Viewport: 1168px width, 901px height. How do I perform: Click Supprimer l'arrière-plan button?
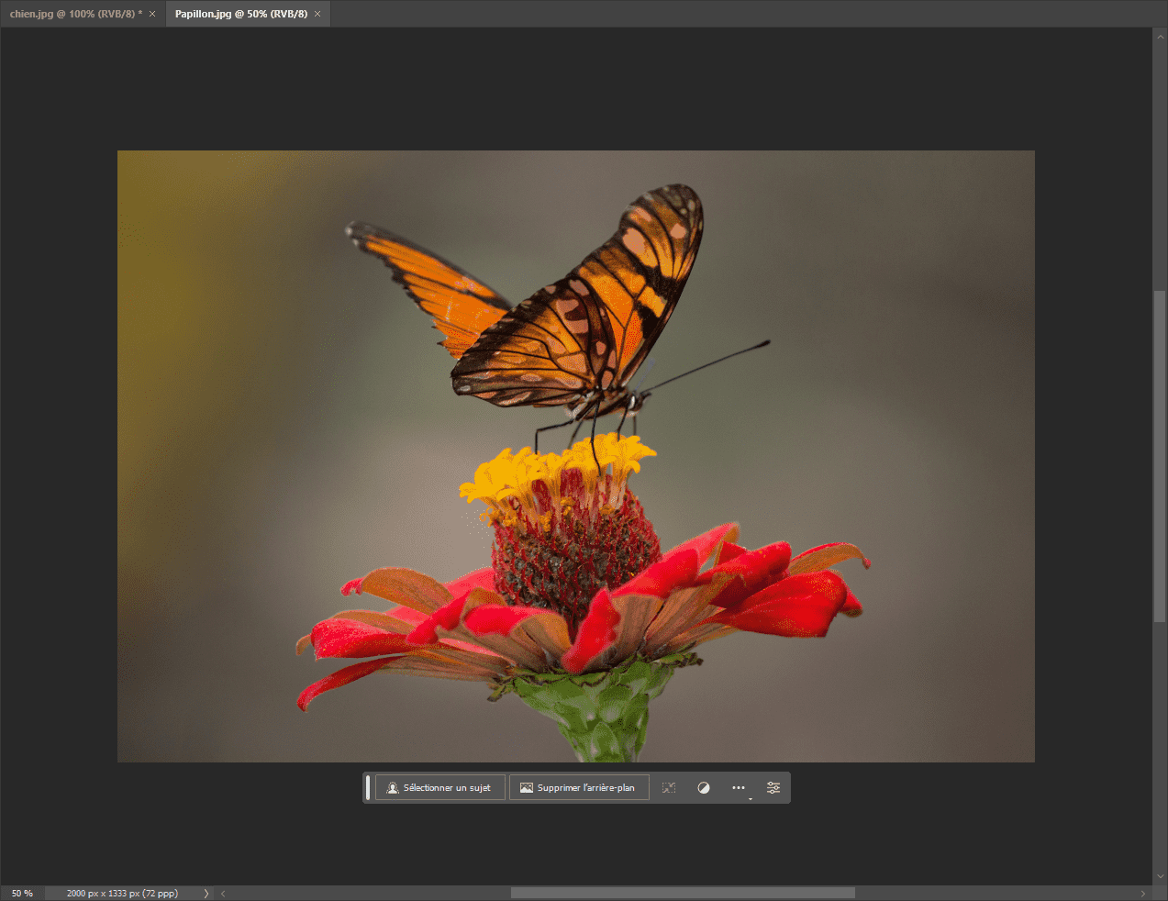579,788
